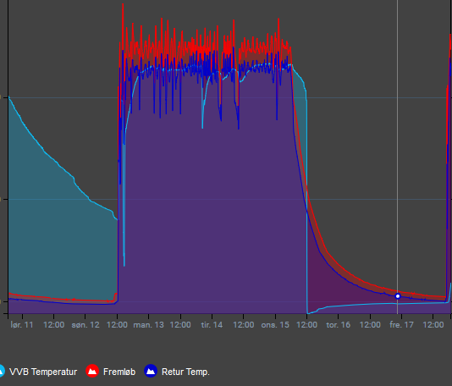Click the 'fre. 17' date axis label
Image resolution: width=452 pixels, height=386 pixels.
[x=401, y=324]
